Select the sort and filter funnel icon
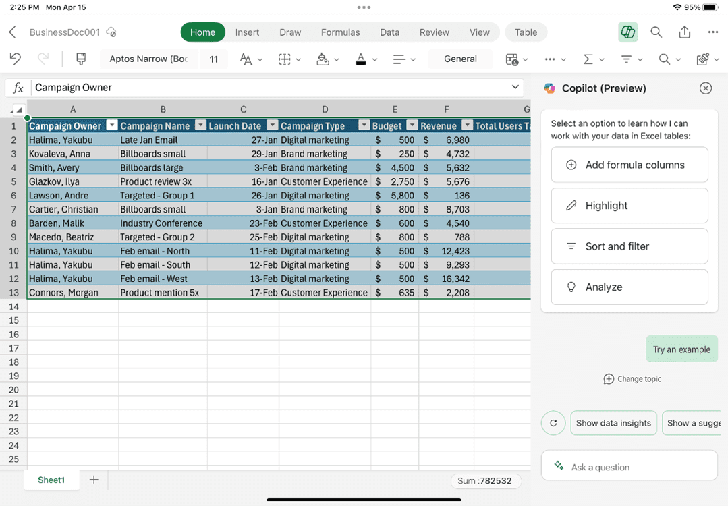The image size is (728, 506). coord(627,59)
